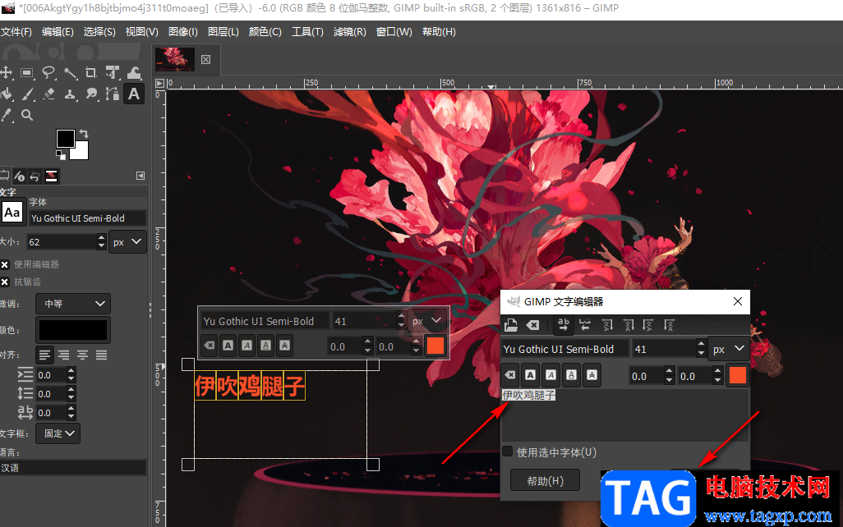The image size is (843, 527).
Task: Select the Unified Transform tool
Action: click(113, 72)
